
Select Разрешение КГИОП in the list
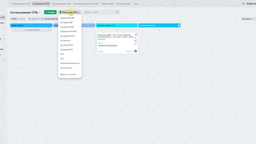(x=68, y=32)
